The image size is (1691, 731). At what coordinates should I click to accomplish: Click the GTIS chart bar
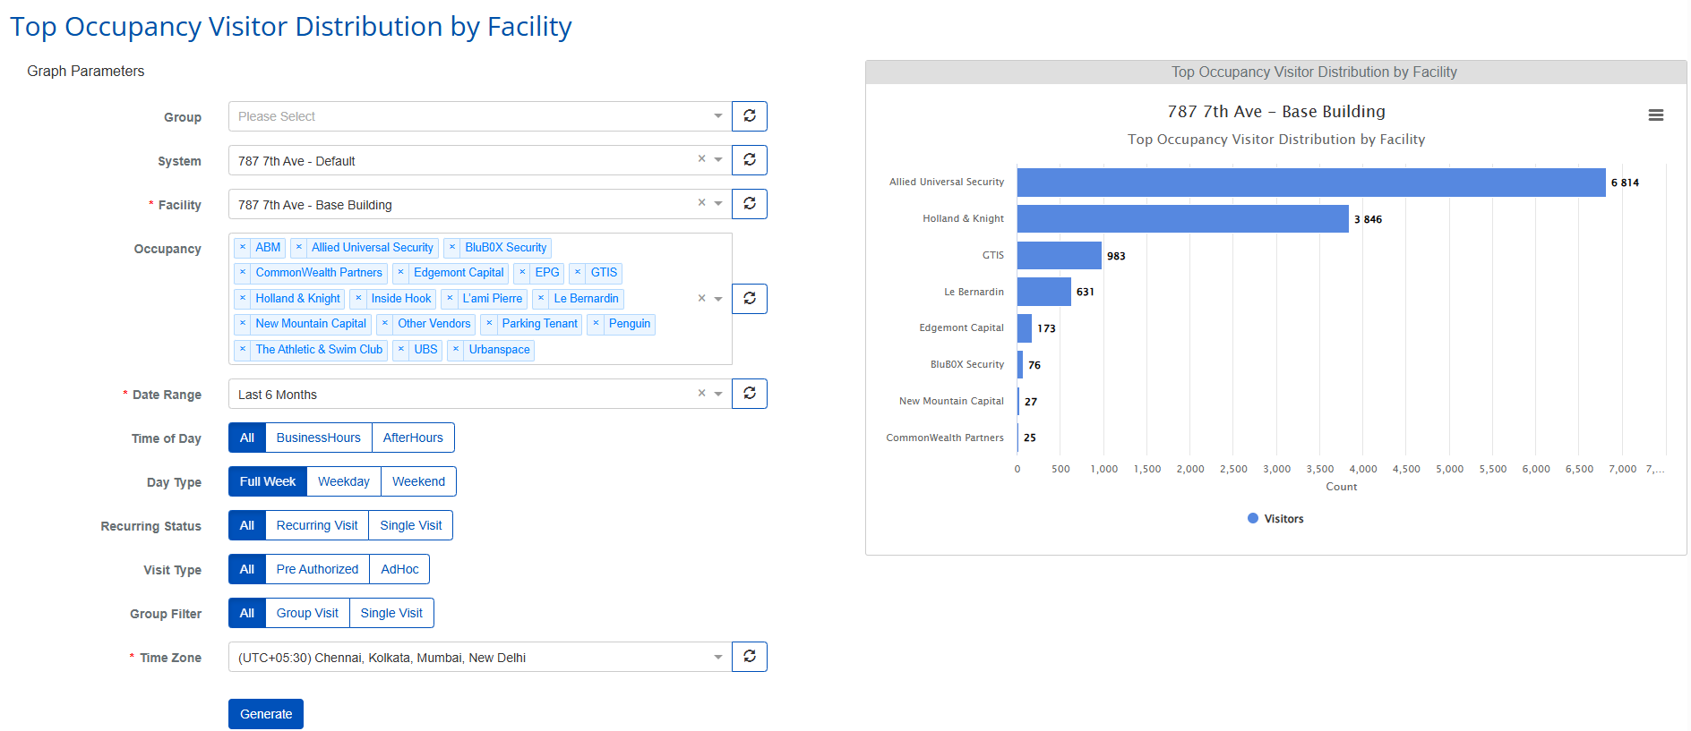click(1060, 255)
